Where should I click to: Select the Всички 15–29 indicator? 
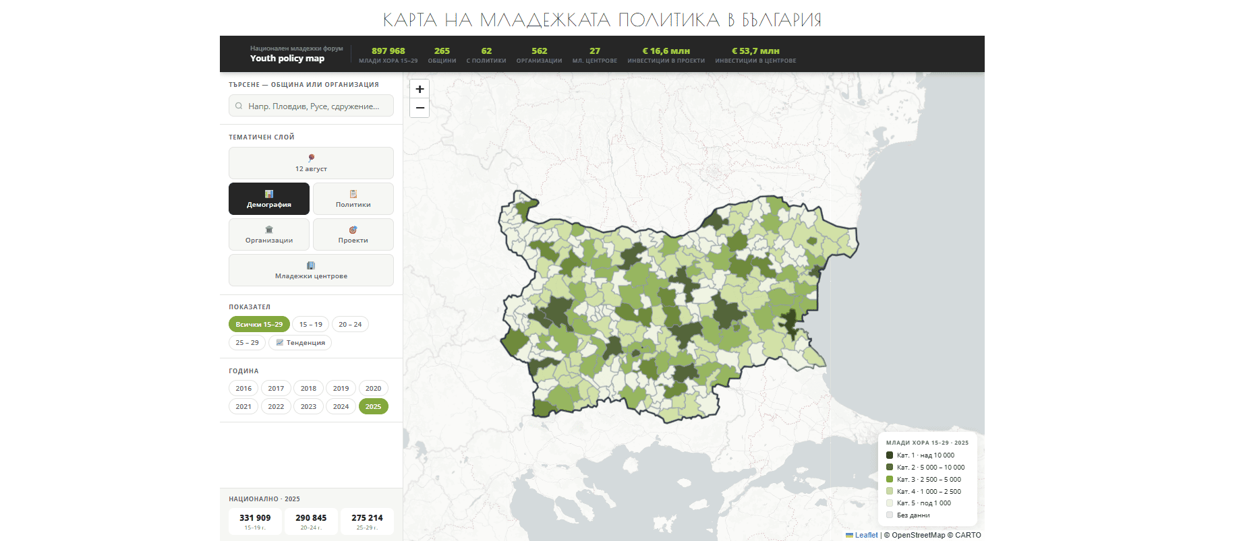click(259, 324)
